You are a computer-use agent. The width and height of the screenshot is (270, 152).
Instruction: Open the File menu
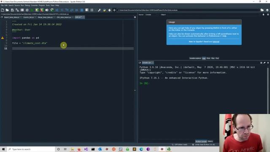coord(2,5)
